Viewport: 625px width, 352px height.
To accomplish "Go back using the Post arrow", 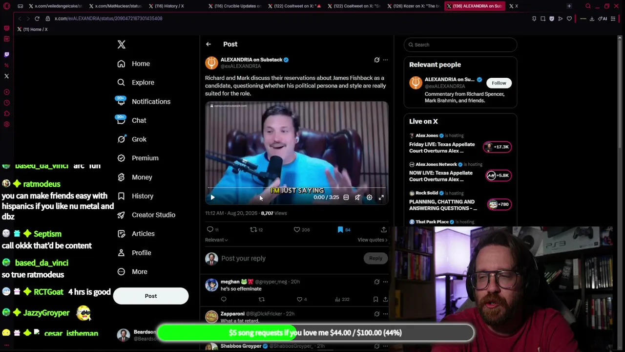I will [208, 44].
